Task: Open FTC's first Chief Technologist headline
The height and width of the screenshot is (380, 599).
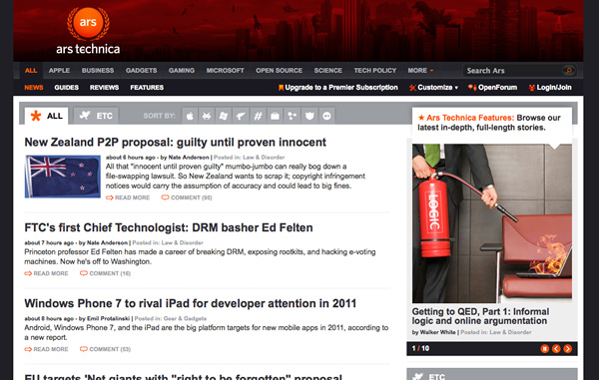Action: [x=169, y=227]
